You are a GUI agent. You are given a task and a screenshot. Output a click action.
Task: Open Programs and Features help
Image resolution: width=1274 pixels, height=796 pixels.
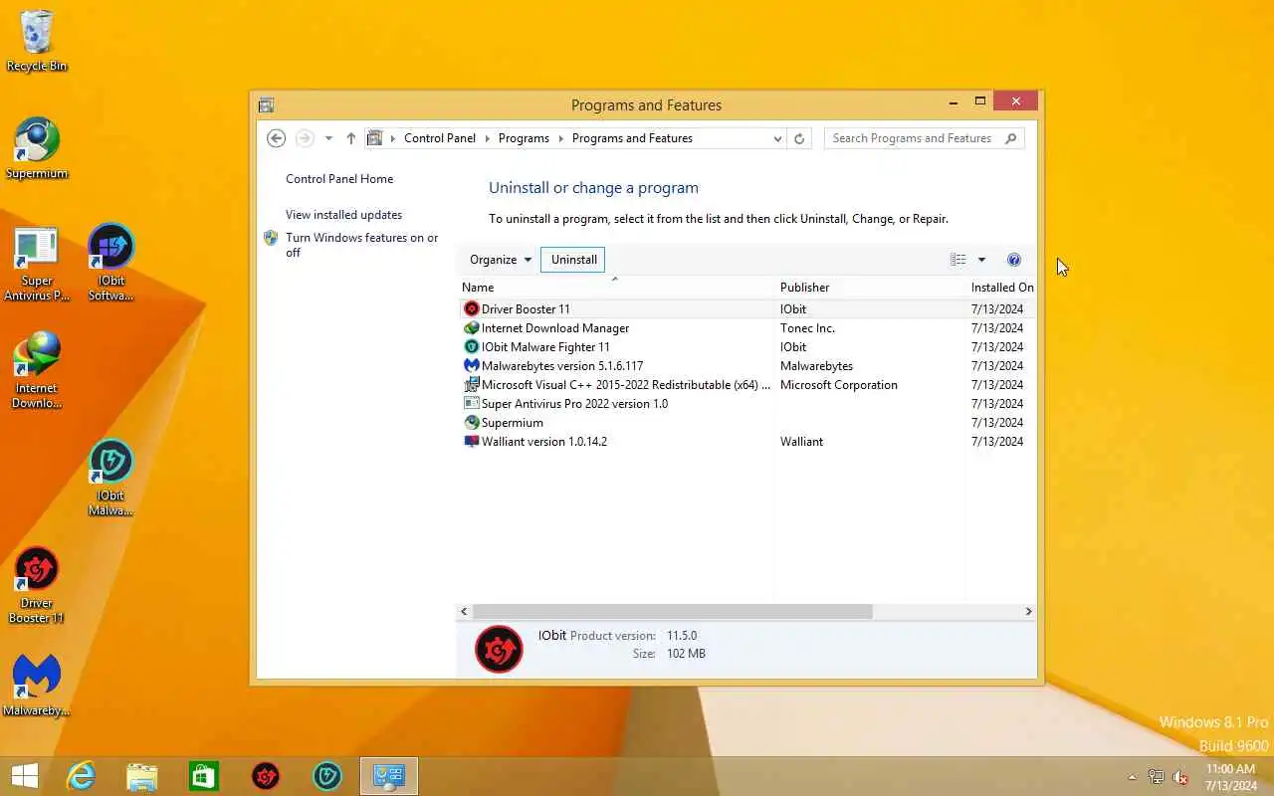tap(1014, 260)
